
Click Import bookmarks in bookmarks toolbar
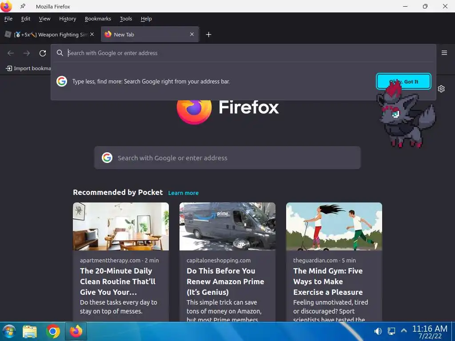(28, 68)
